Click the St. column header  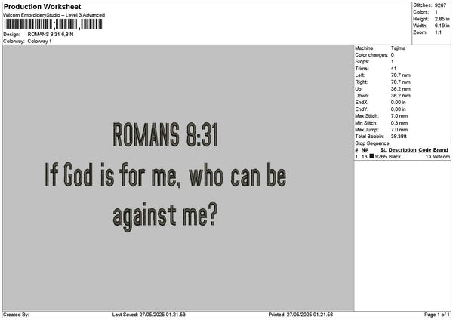coord(383,150)
